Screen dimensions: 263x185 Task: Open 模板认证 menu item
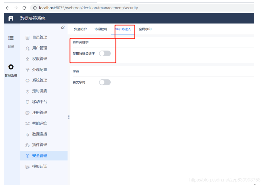44,166
